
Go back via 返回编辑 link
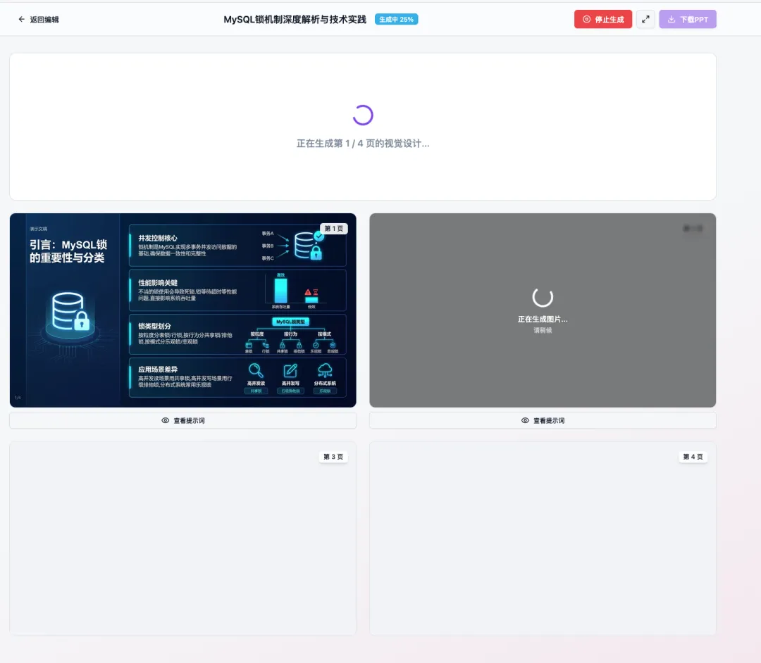(38, 20)
